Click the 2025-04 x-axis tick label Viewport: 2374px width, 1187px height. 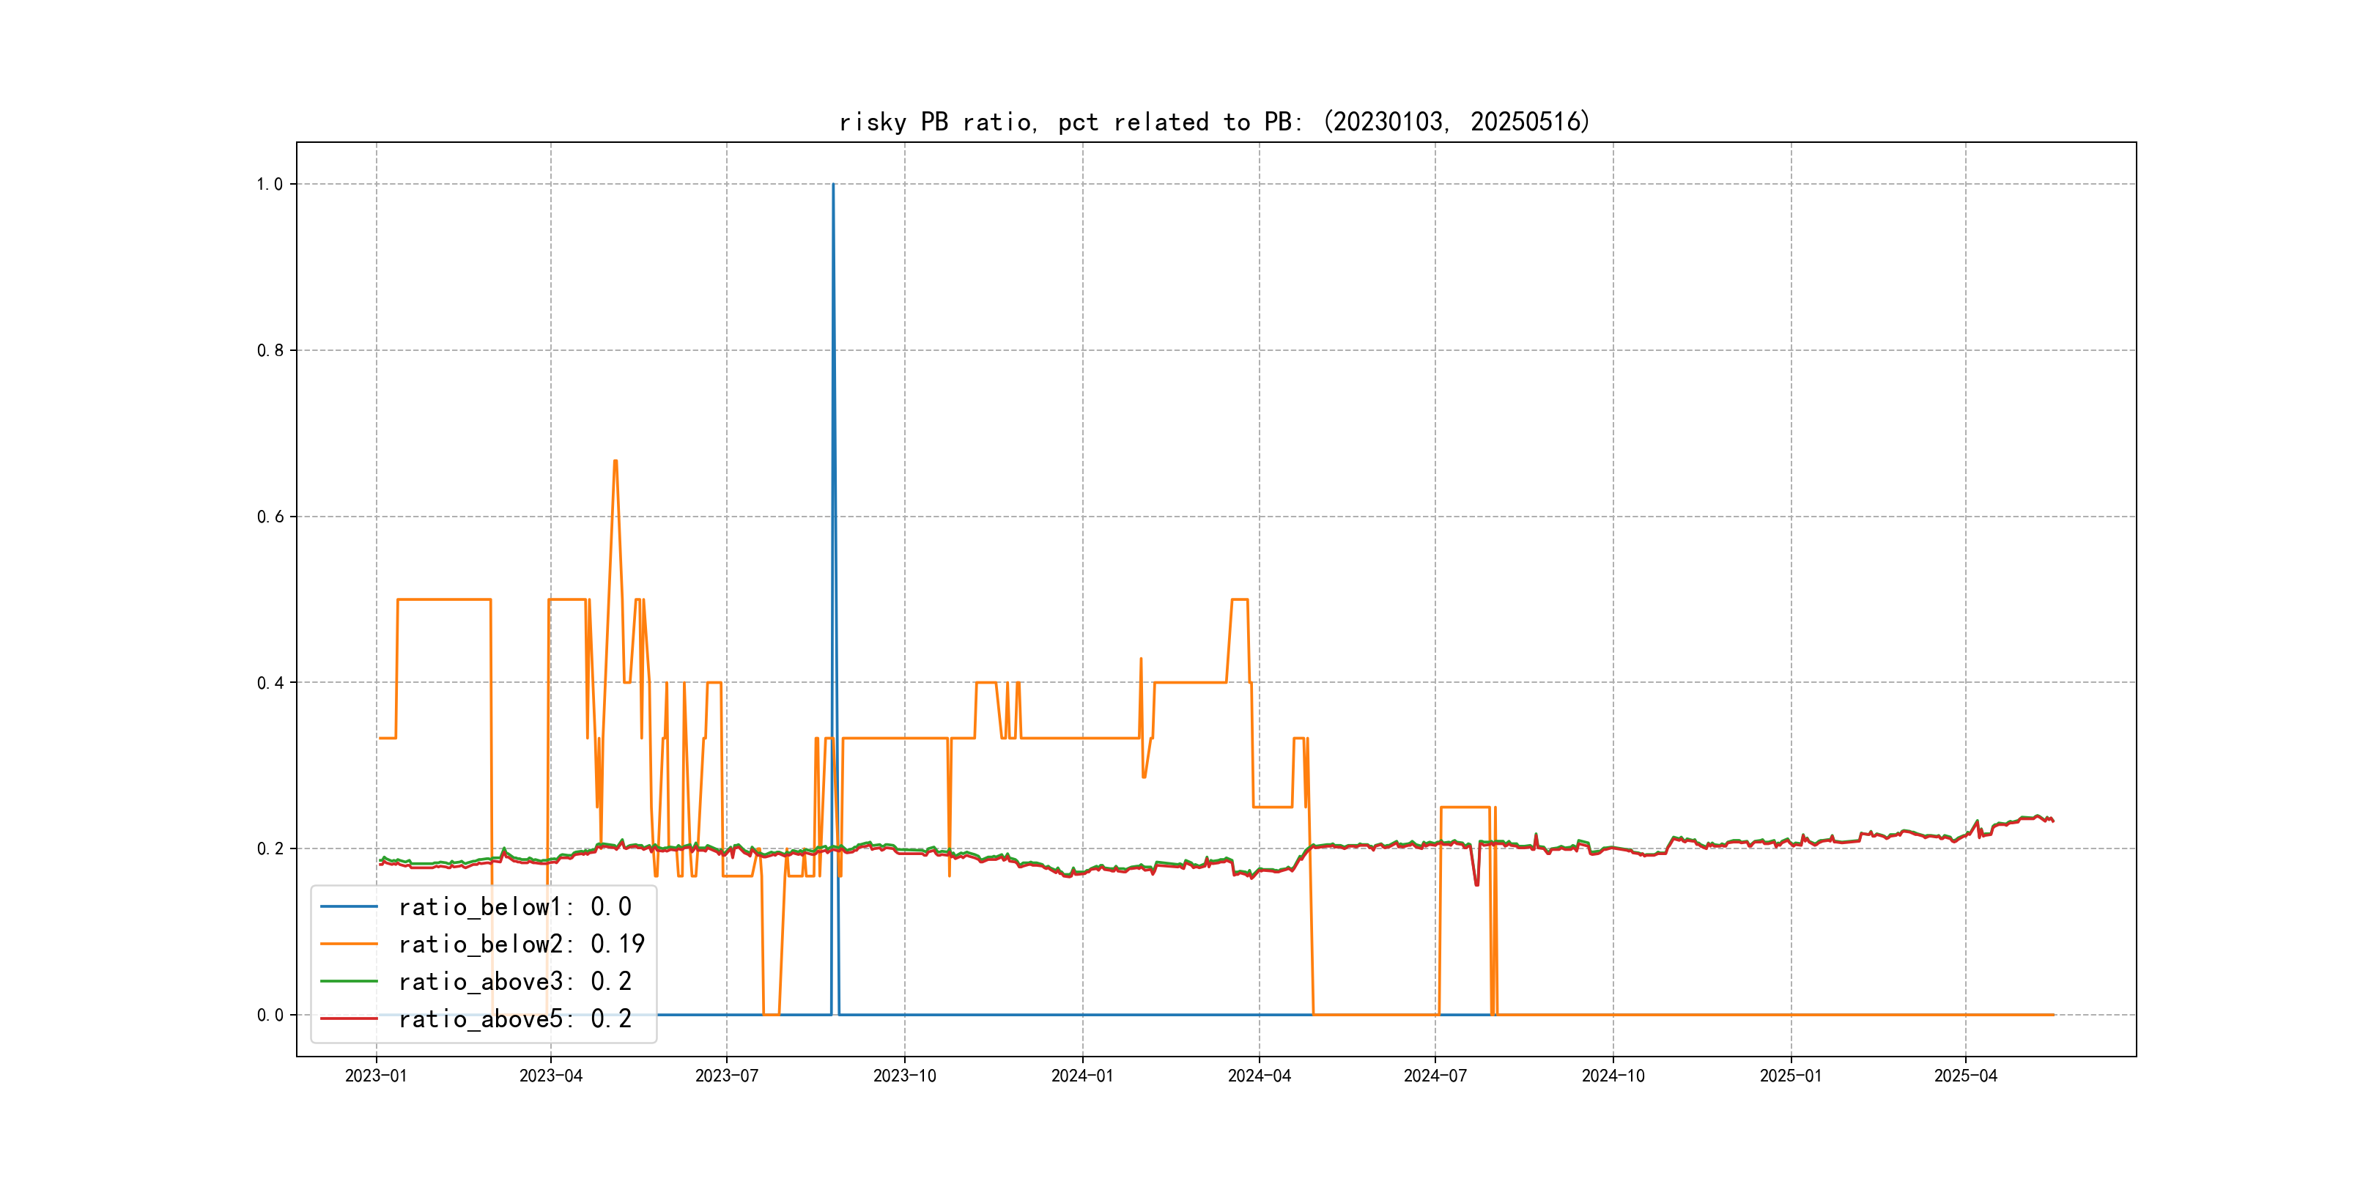click(x=1965, y=1076)
